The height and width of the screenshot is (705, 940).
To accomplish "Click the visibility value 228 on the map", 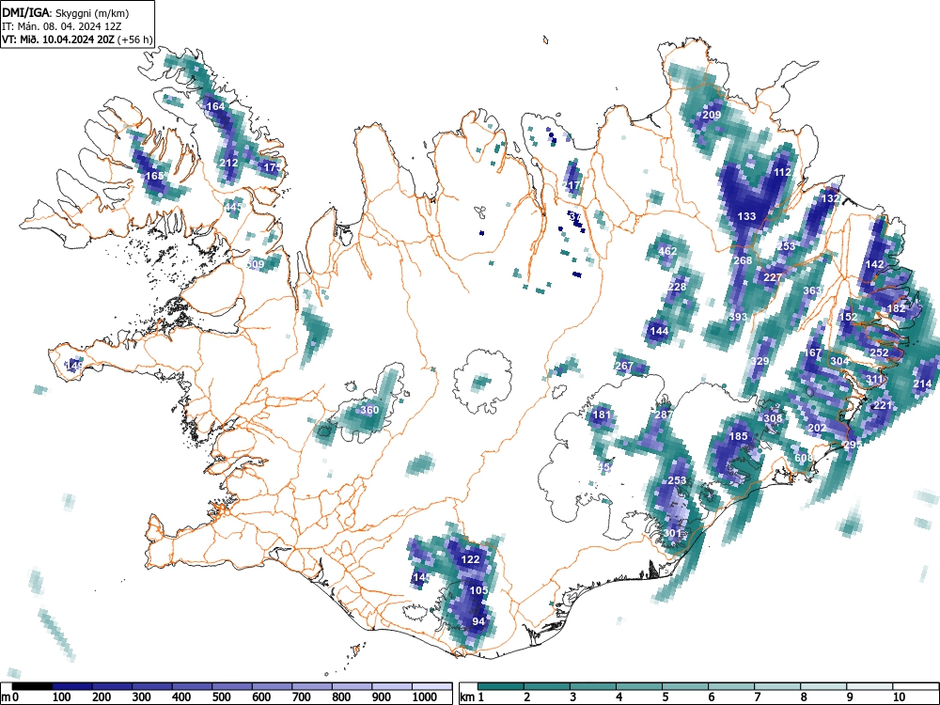I will tap(677, 287).
